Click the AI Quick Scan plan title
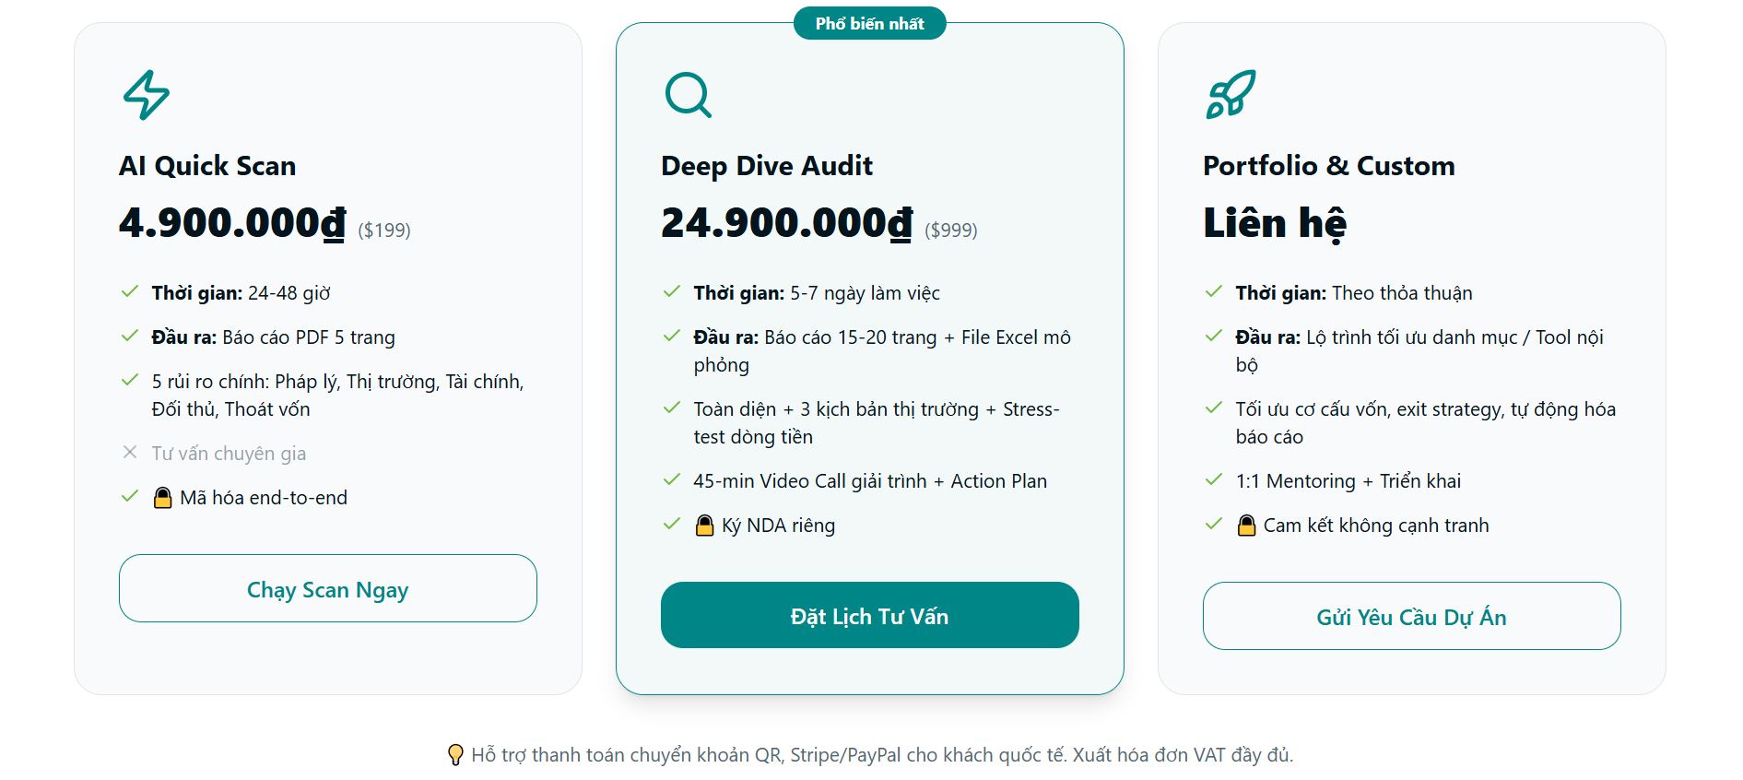This screenshot has width=1743, height=780. click(207, 166)
